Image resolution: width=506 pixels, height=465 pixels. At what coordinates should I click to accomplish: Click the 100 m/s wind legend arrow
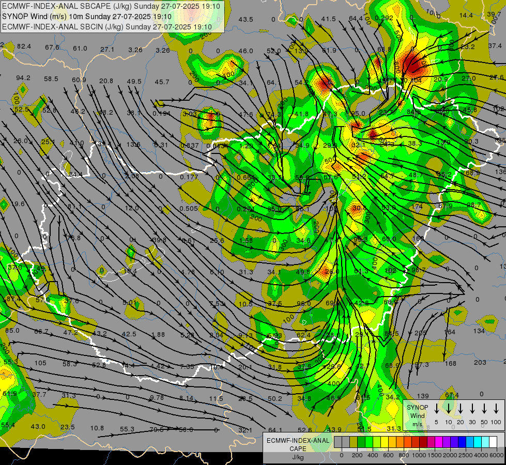coord(496,409)
